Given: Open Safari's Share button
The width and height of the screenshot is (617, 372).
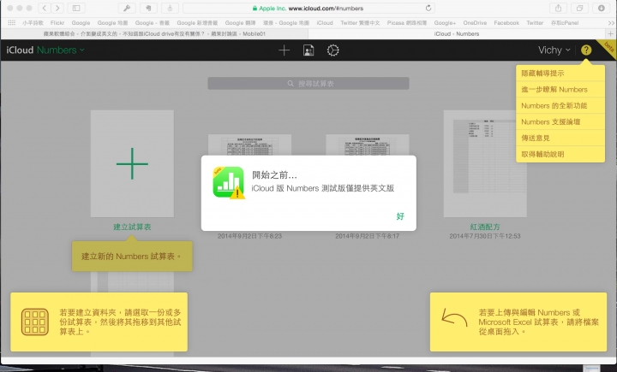Looking at the screenshot, I should [558, 8].
